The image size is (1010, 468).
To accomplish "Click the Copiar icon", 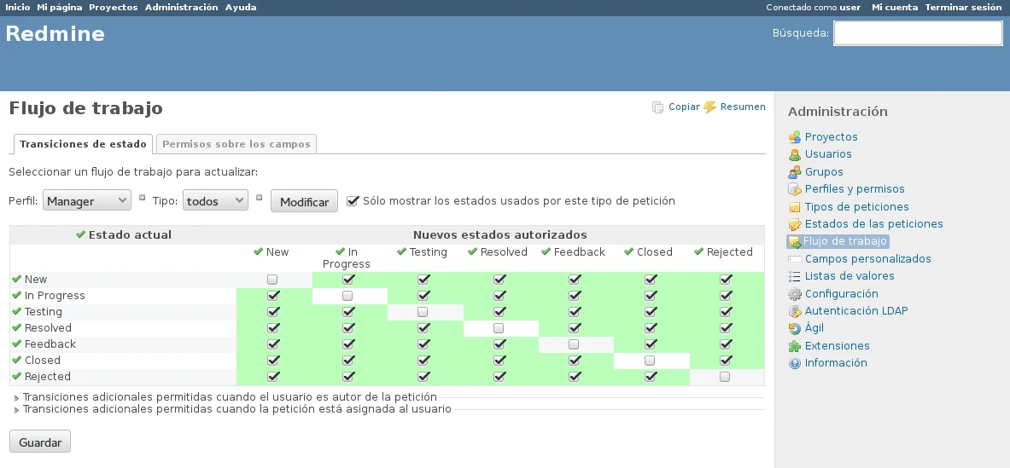I will [x=657, y=107].
